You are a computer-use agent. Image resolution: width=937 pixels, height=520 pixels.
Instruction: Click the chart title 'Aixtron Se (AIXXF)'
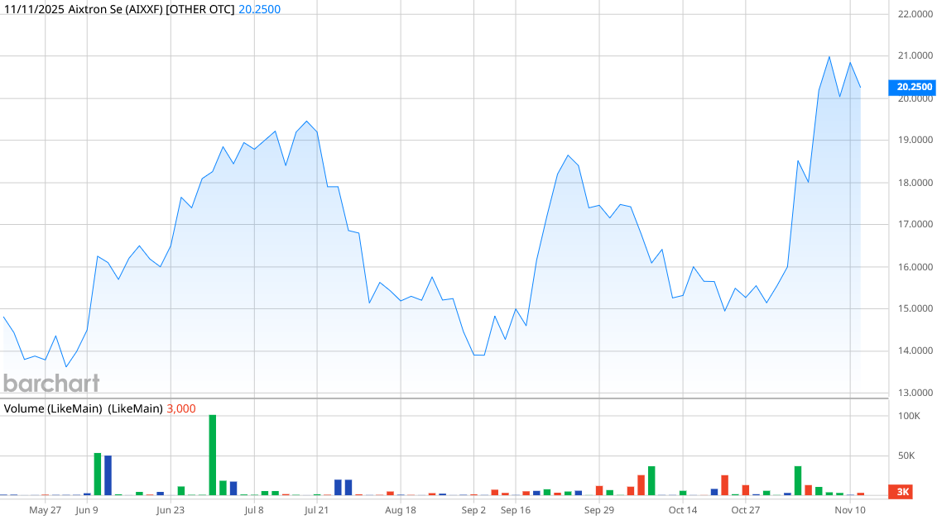(115, 10)
